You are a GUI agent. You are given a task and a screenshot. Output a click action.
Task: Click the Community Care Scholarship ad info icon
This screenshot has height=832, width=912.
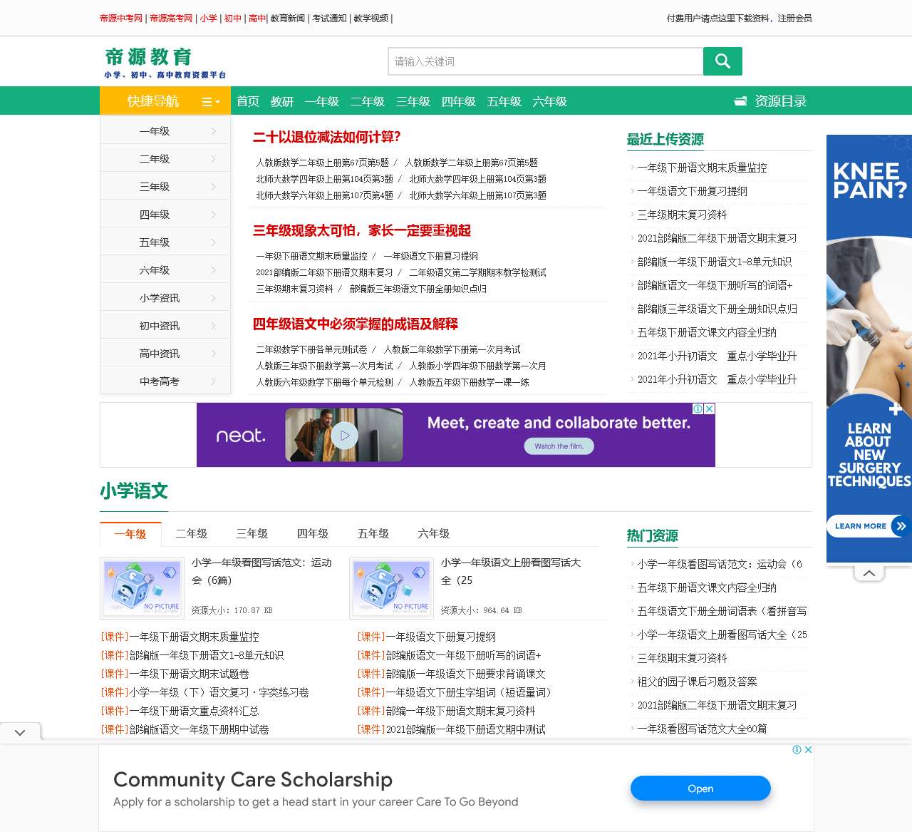click(x=797, y=749)
